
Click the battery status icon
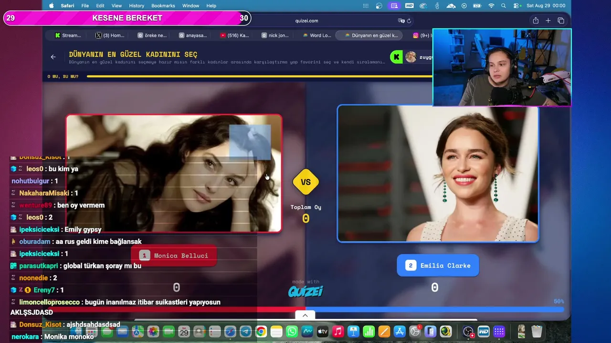477,6
